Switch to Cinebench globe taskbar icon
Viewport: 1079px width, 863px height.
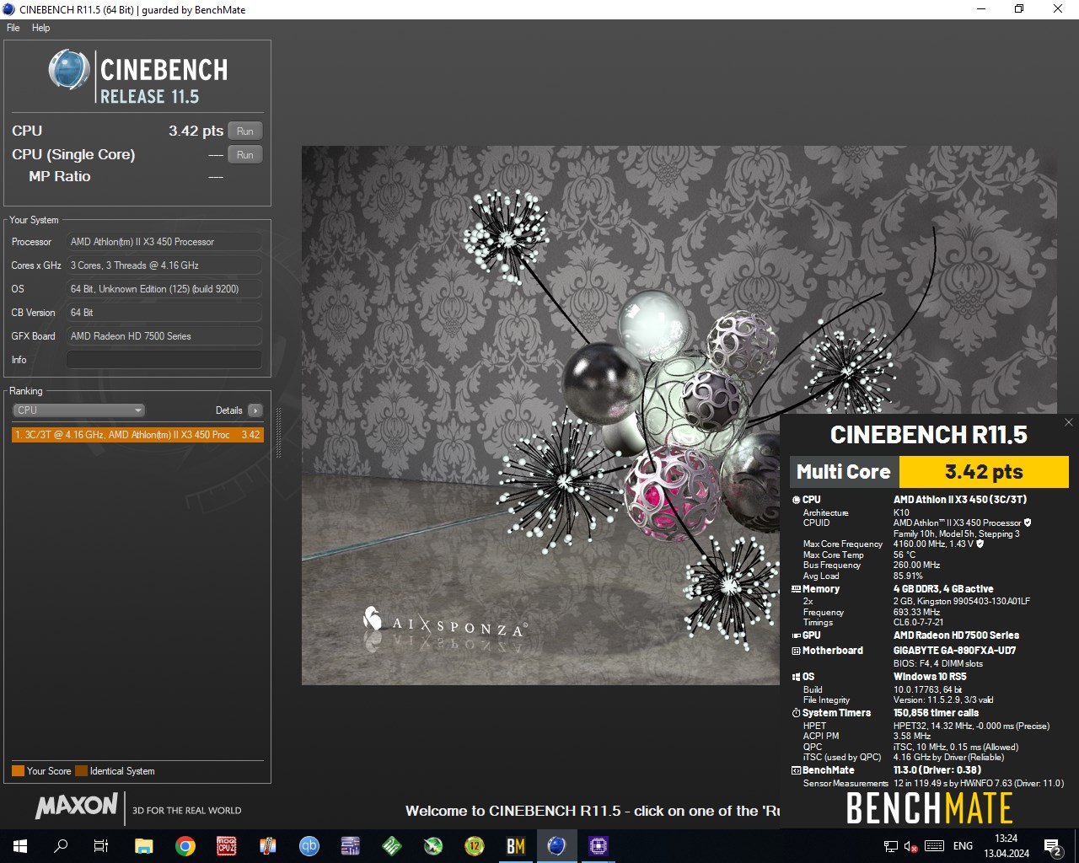(x=556, y=846)
